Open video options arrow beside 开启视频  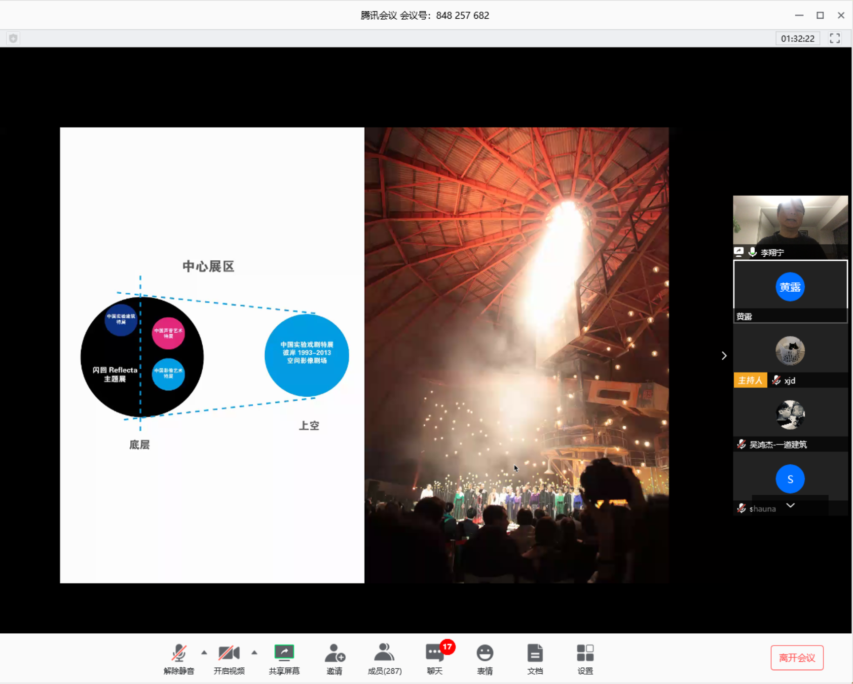pyautogui.click(x=255, y=652)
